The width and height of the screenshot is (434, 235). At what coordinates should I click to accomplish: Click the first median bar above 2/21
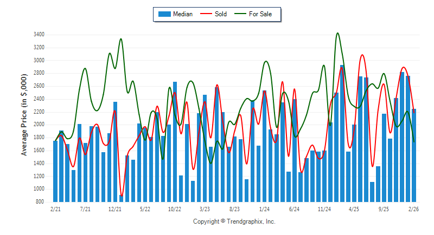tap(55, 171)
